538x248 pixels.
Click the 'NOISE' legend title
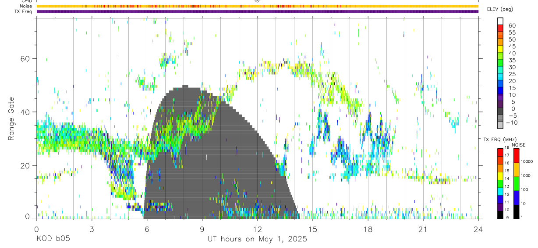(x=518, y=145)
